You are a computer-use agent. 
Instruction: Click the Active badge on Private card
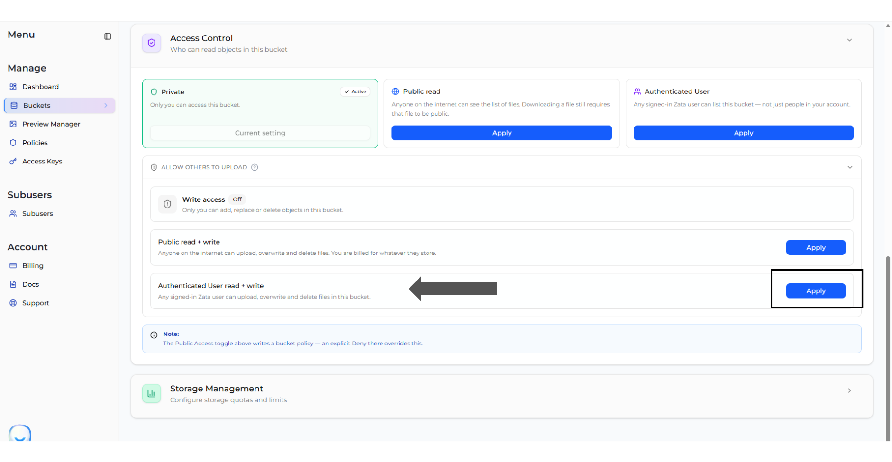tap(355, 92)
